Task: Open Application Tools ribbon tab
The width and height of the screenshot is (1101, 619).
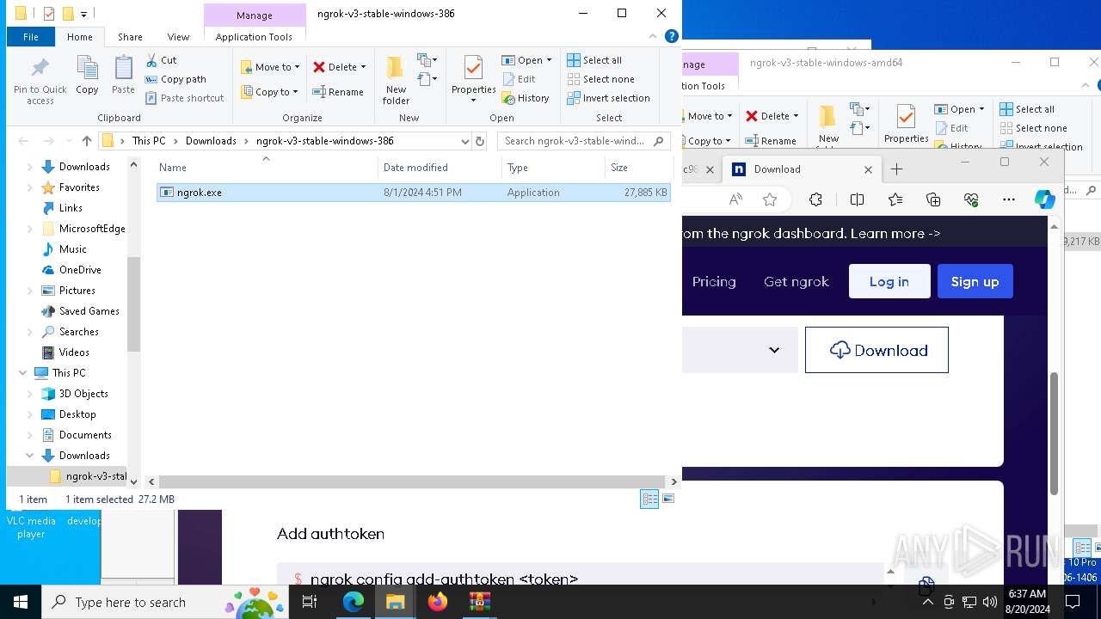Action: click(254, 37)
